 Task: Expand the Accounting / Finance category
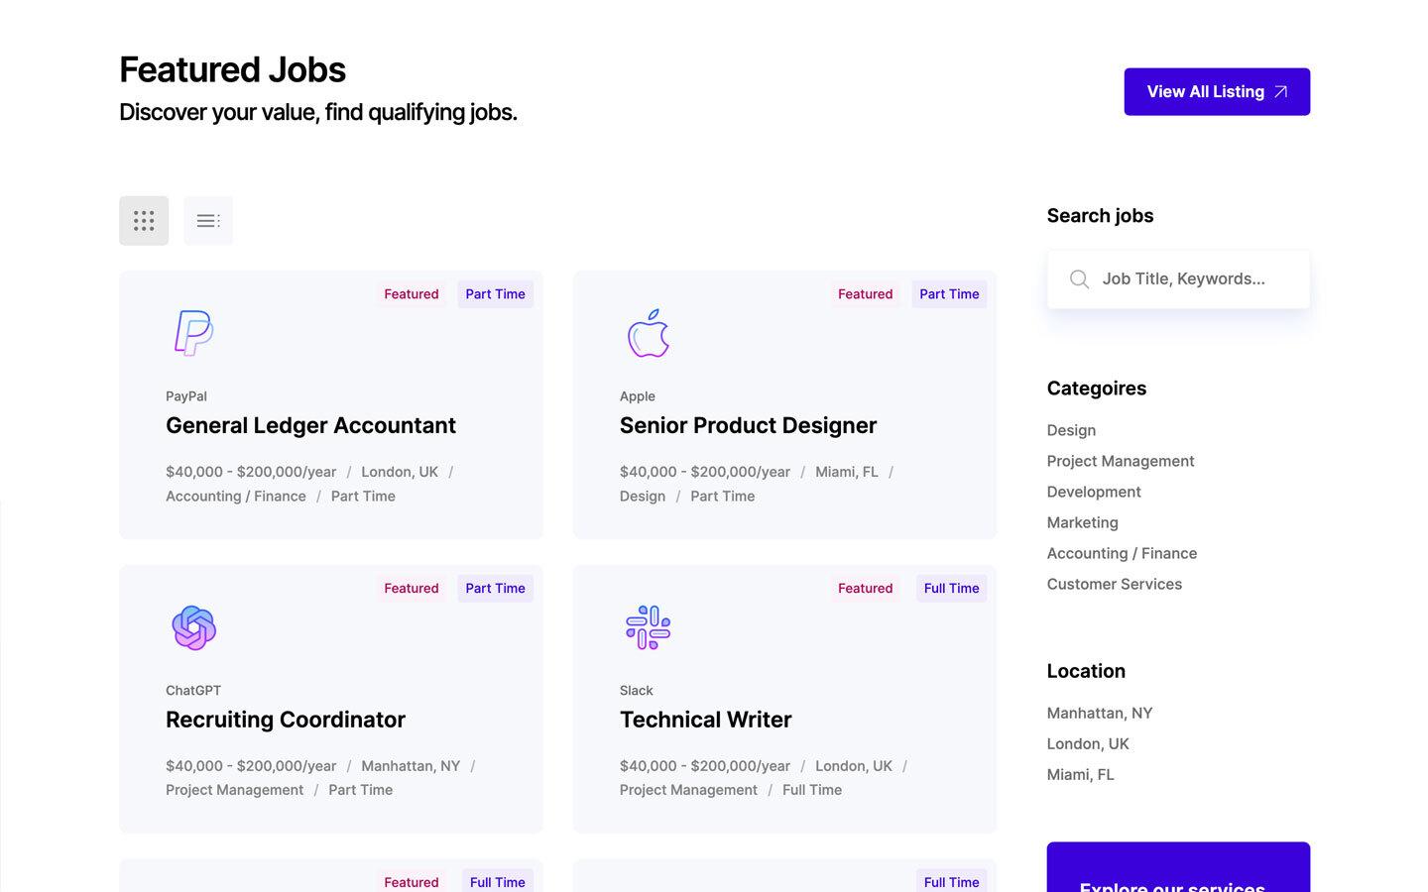pos(1122,553)
